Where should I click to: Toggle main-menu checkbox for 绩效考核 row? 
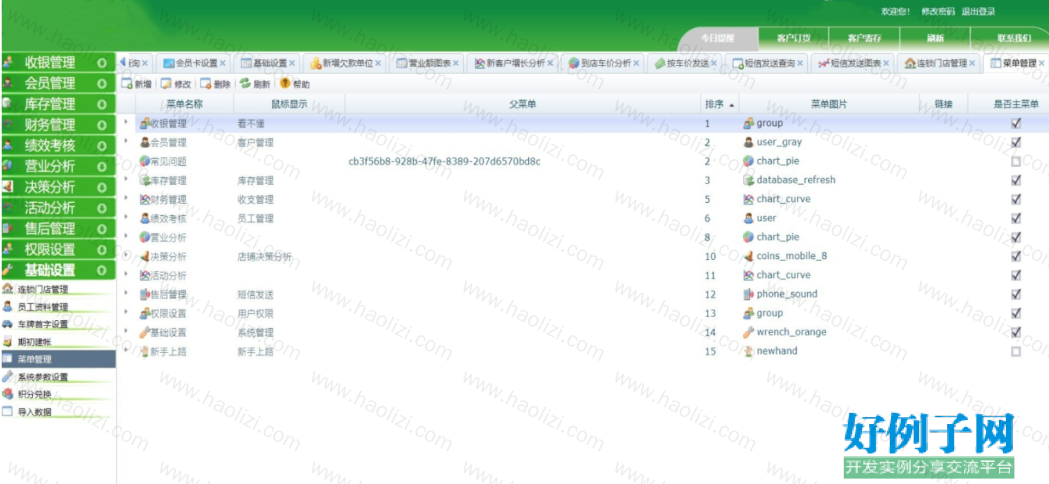(x=1016, y=218)
